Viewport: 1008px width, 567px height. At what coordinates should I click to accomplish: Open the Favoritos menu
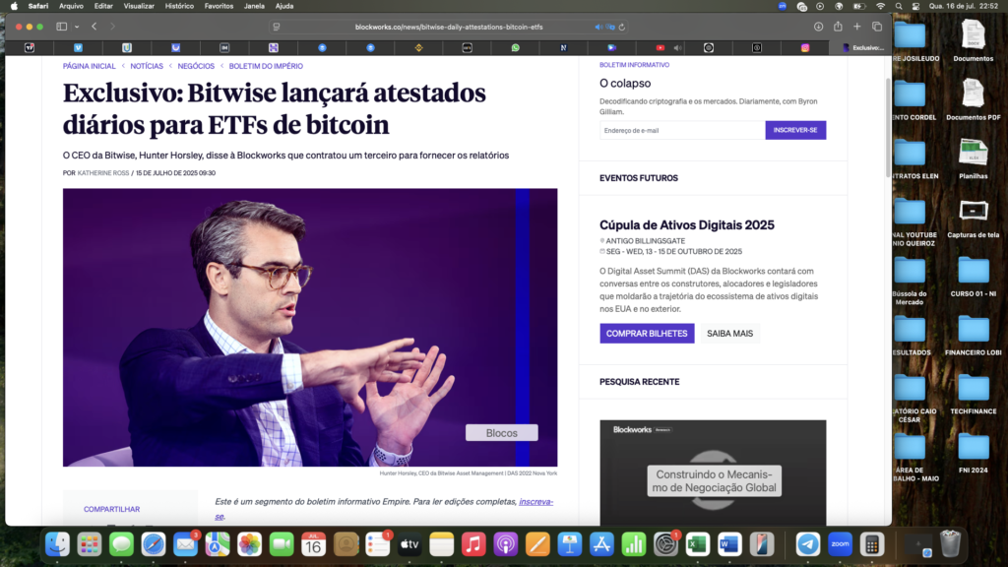click(219, 6)
